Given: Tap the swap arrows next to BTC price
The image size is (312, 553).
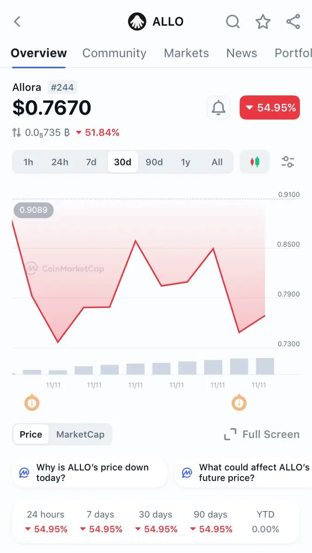Looking at the screenshot, I should point(17,133).
